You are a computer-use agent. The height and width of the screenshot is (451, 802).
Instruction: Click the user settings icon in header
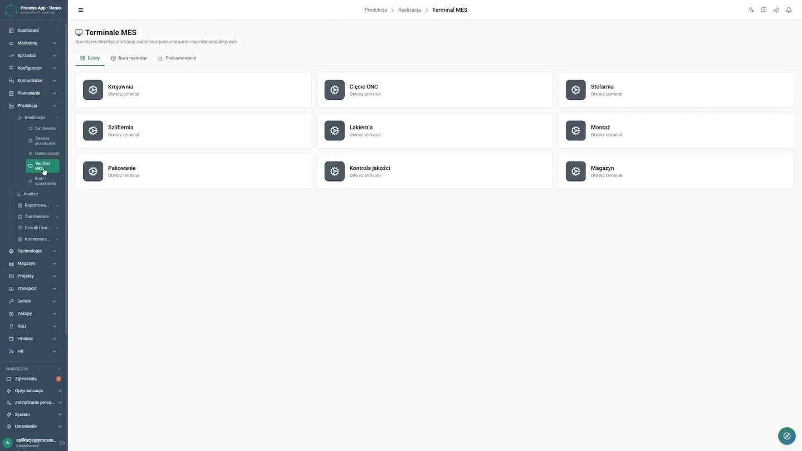coord(751,10)
